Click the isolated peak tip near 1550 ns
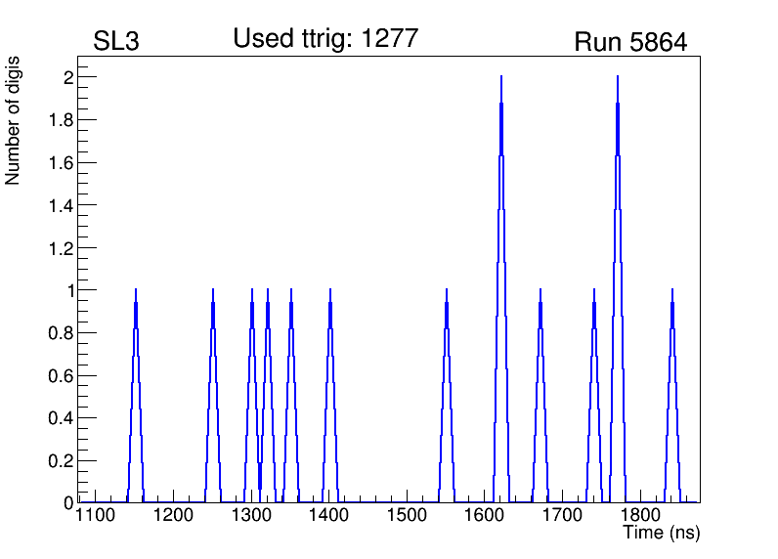The height and width of the screenshot is (559, 778). (x=447, y=290)
